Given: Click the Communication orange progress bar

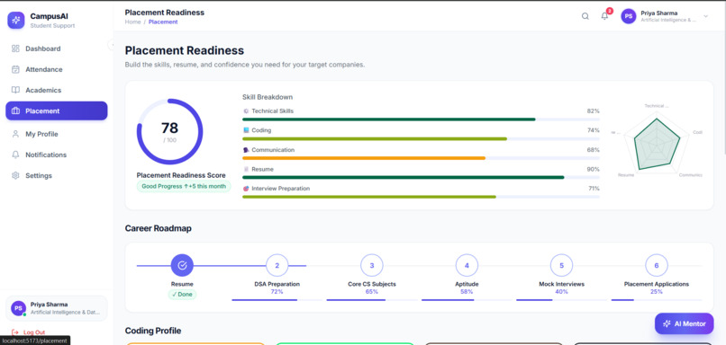Looking at the screenshot, I should 421,158.
